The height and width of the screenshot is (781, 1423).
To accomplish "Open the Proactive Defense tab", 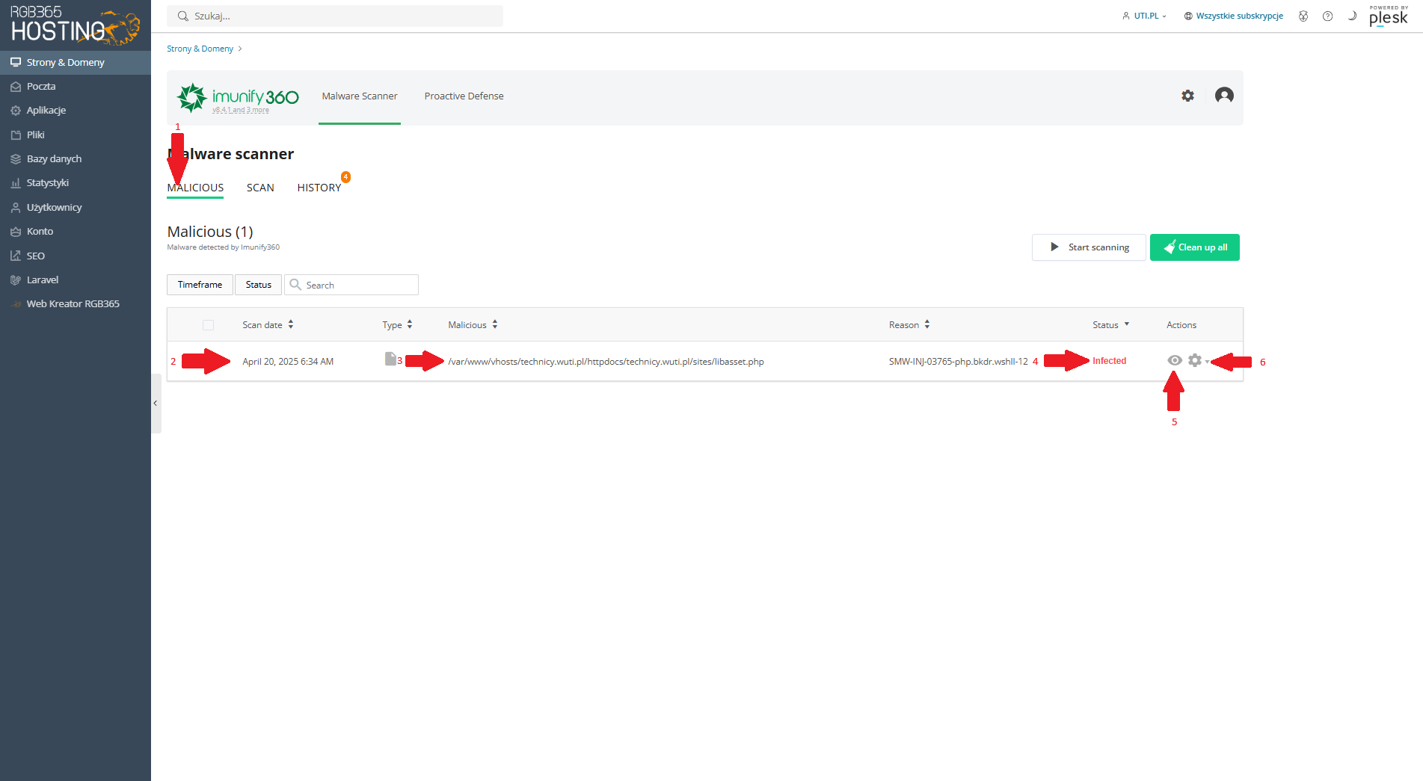I will 464,96.
